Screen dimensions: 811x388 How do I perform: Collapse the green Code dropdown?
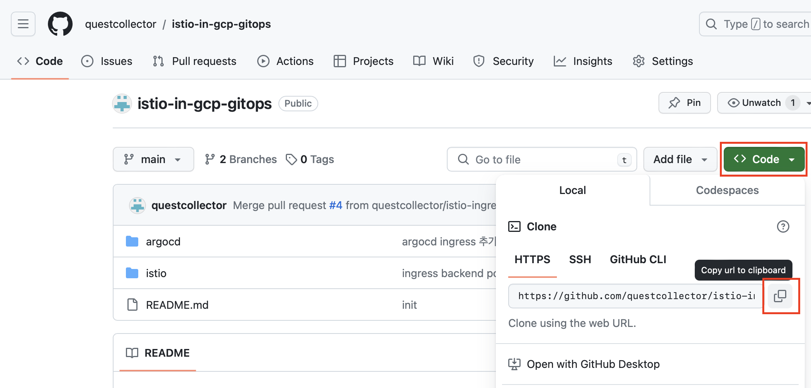(x=764, y=159)
